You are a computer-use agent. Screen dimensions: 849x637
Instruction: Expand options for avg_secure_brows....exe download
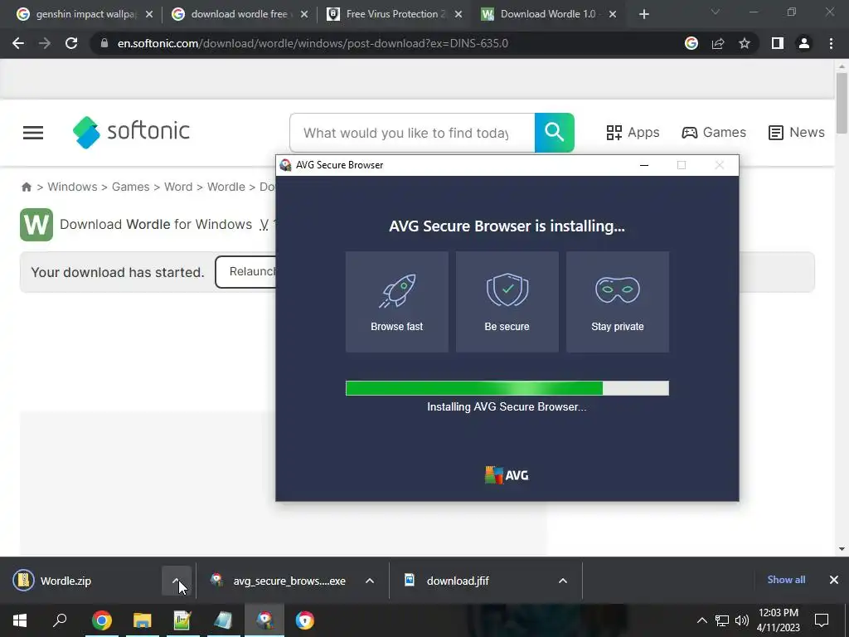(x=370, y=581)
